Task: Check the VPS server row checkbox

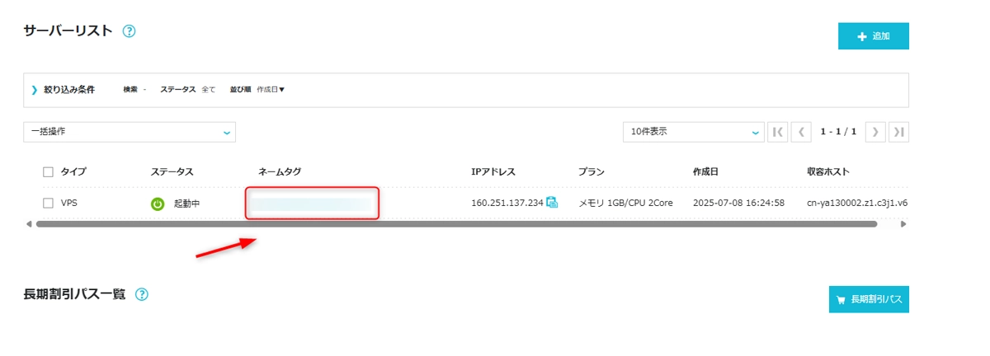Action: [48, 203]
